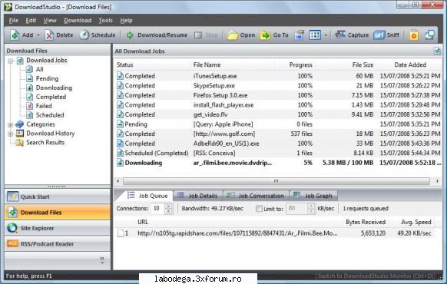The width and height of the screenshot is (447, 284).
Task: Select the Firefox Setup 3.0.exe row
Action: pyautogui.click(x=278, y=95)
